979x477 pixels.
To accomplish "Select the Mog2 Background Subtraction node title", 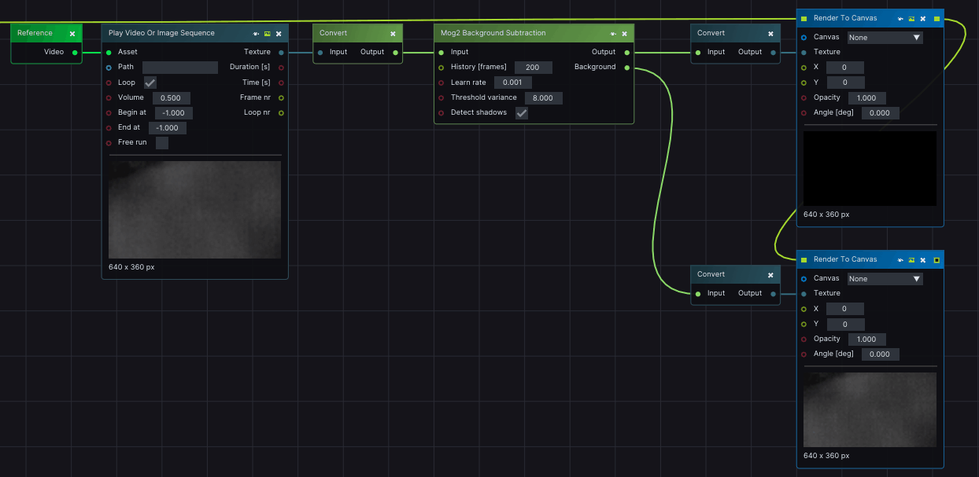I will pos(493,34).
